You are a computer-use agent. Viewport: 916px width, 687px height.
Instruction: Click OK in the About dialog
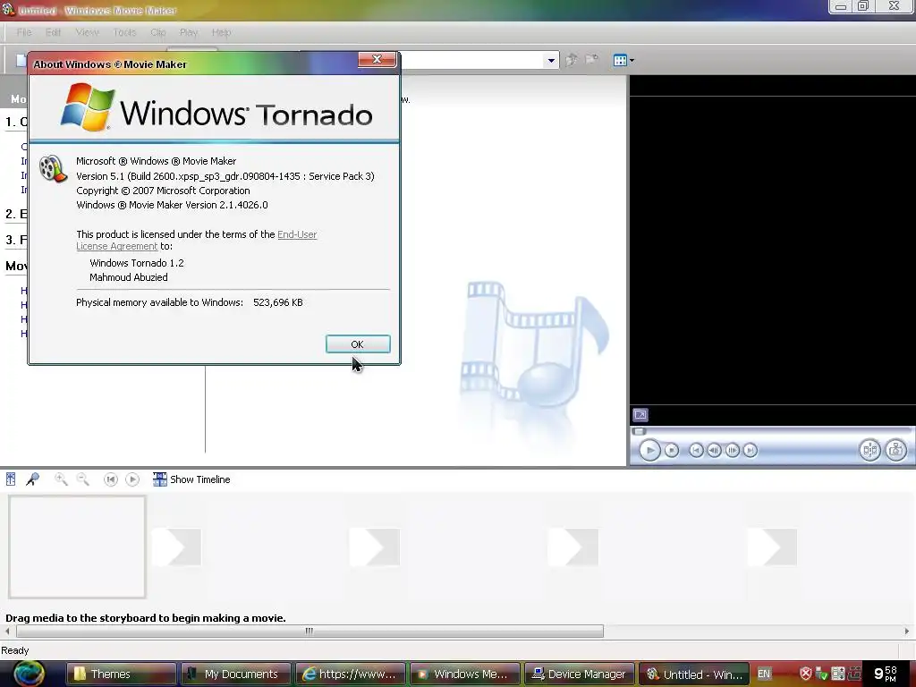point(358,344)
